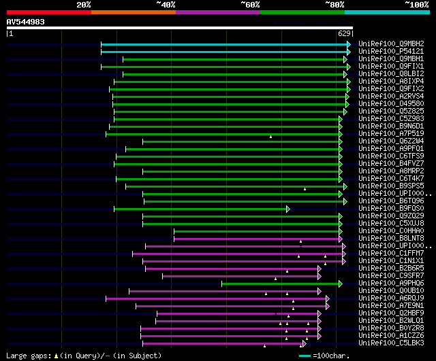Select the UniRef100_B8LNT8 label
436x361 pixels.
pyautogui.click(x=391, y=239)
